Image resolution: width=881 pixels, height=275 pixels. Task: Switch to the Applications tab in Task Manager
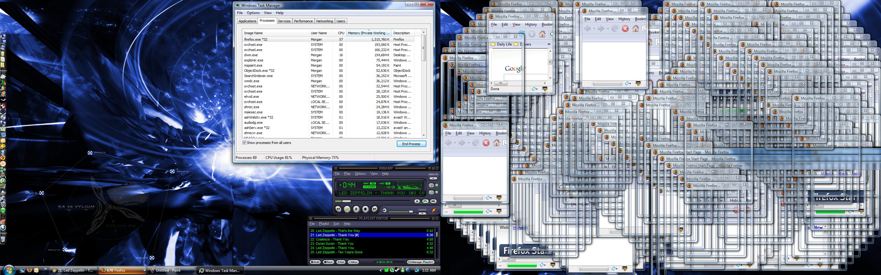point(247,21)
